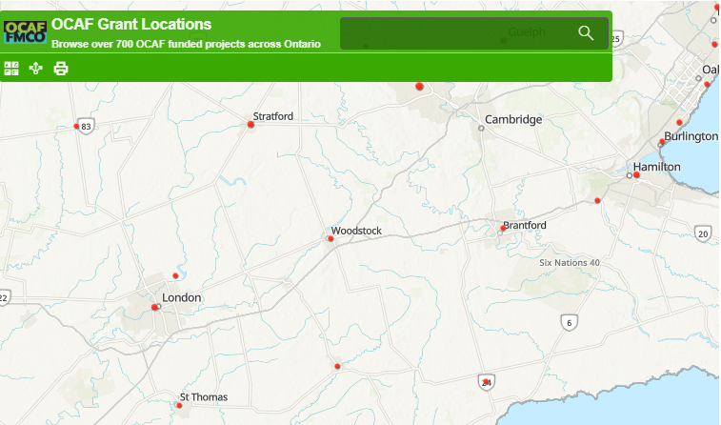Image resolution: width=721 pixels, height=425 pixels.
Task: Click the 'St Thomas' map label
Action: click(204, 397)
